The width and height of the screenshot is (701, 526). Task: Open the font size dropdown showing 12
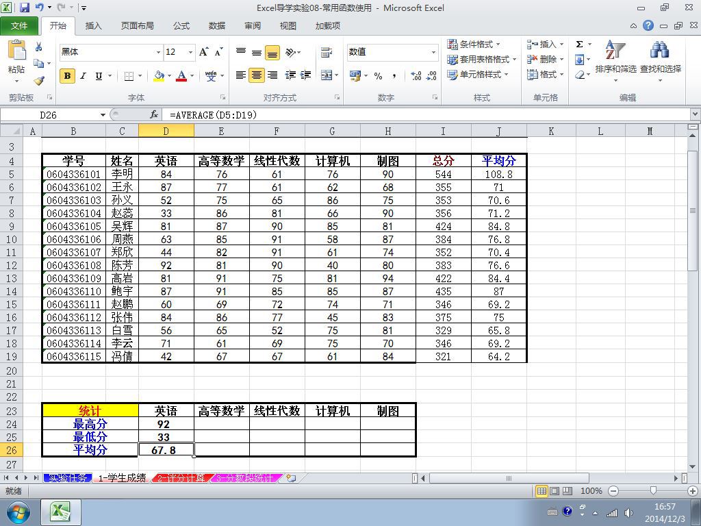point(190,52)
